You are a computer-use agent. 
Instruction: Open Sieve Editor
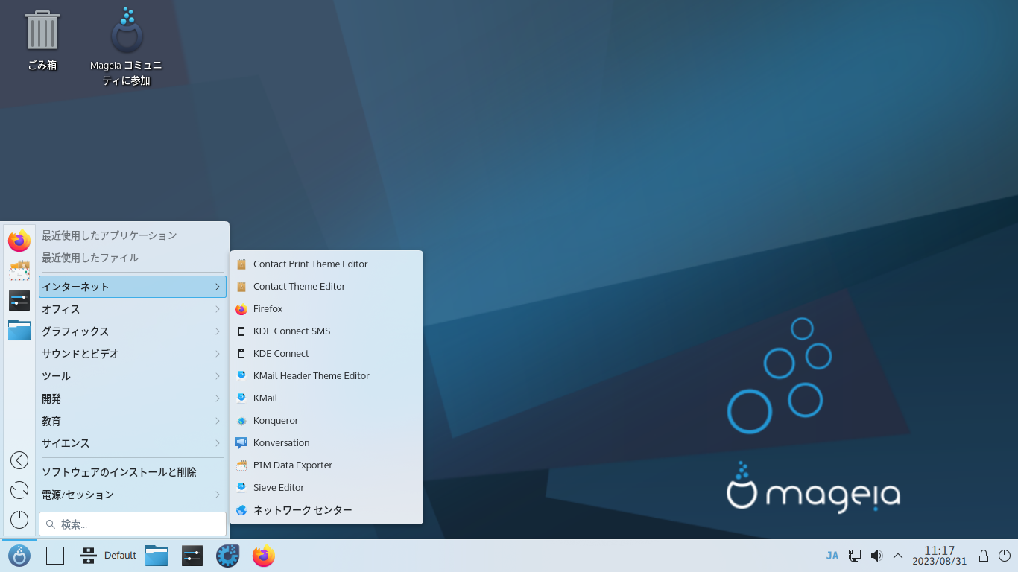point(326,487)
